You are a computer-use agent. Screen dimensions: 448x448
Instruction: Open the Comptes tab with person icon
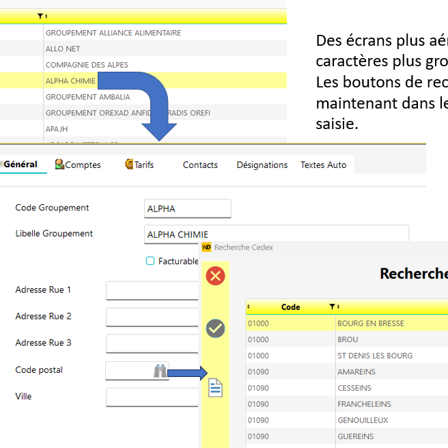(x=78, y=165)
